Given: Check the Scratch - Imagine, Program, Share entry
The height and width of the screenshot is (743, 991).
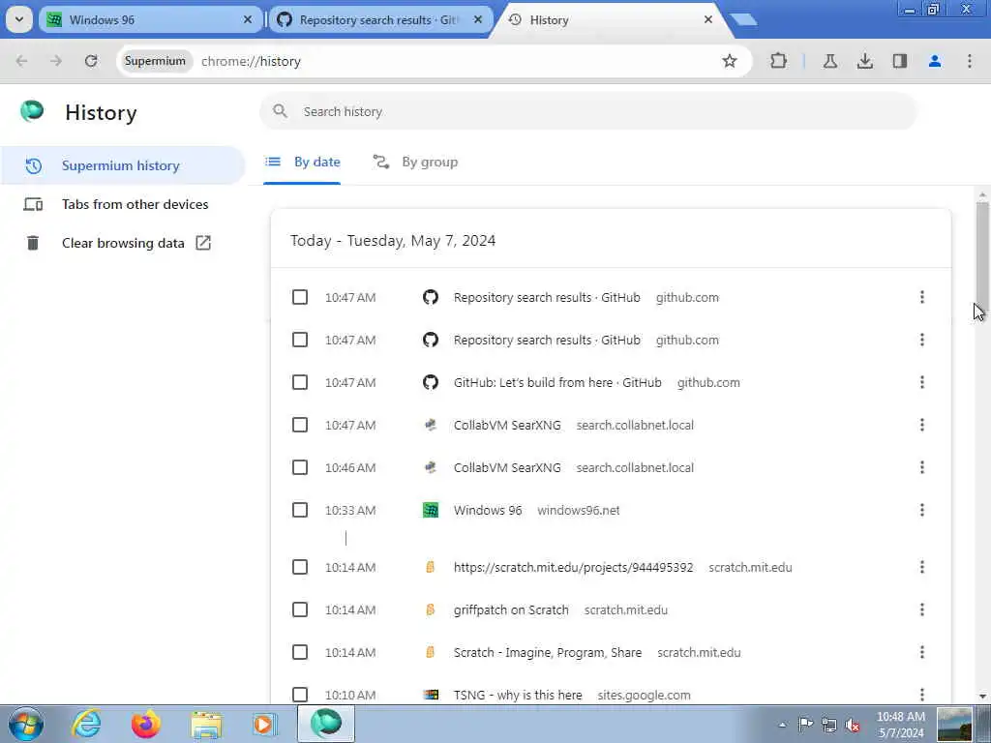Looking at the screenshot, I should click(300, 652).
